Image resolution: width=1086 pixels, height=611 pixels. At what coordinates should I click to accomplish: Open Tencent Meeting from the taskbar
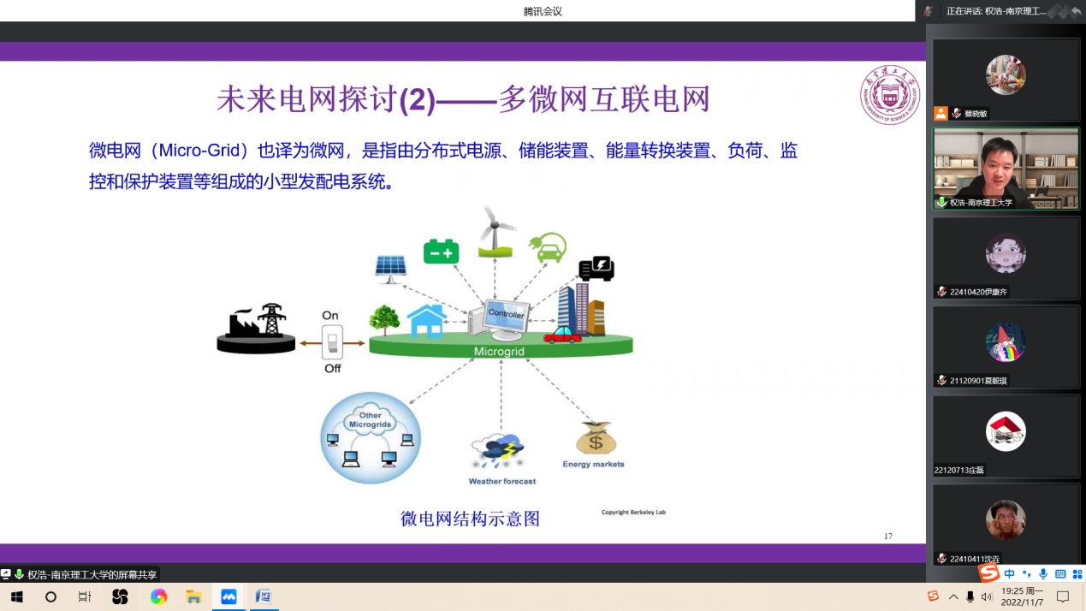[x=228, y=596]
